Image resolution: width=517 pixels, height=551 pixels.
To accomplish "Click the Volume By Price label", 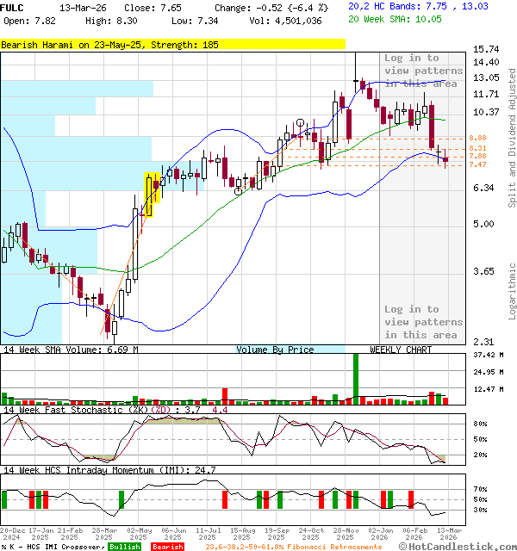I will click(276, 350).
